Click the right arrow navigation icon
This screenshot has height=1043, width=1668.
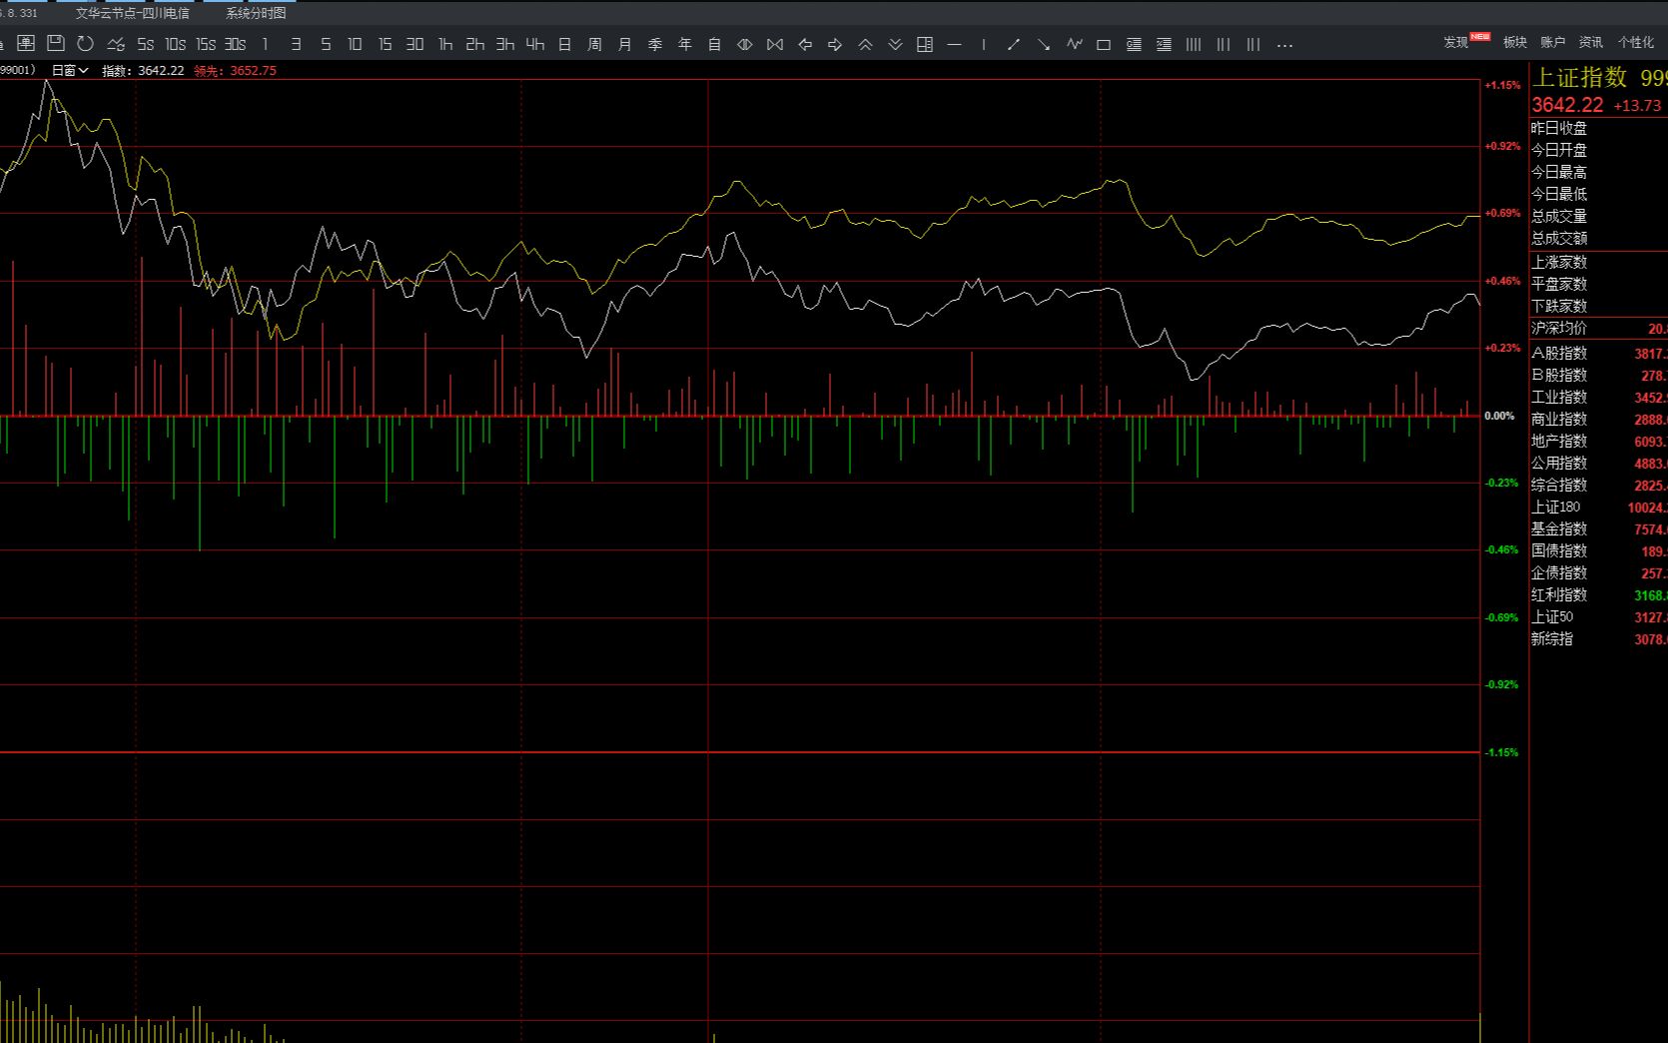(835, 44)
